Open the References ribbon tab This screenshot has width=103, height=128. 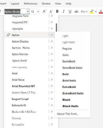[x=31, y=4]
